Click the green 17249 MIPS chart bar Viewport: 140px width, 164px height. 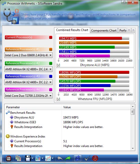point(87,47)
